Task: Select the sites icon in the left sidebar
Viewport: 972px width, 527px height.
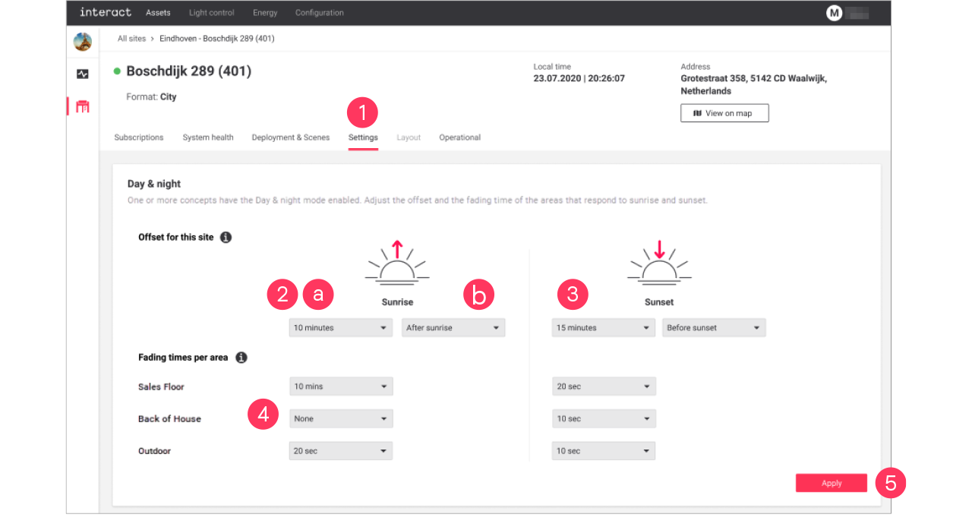Action: (82, 106)
